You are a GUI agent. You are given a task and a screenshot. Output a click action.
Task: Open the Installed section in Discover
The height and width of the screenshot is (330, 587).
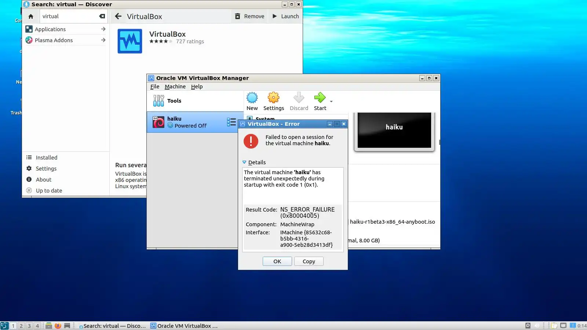[66, 158]
